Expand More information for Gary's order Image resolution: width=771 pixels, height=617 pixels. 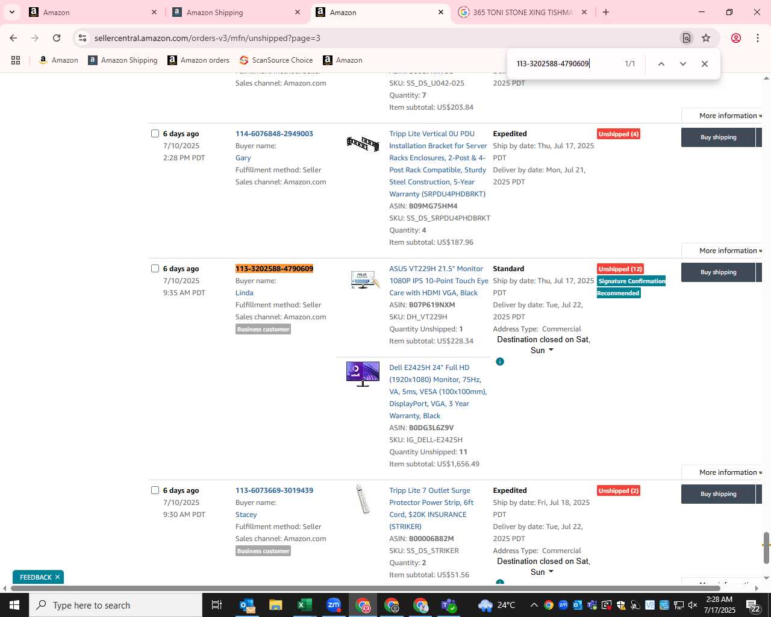tap(730, 251)
